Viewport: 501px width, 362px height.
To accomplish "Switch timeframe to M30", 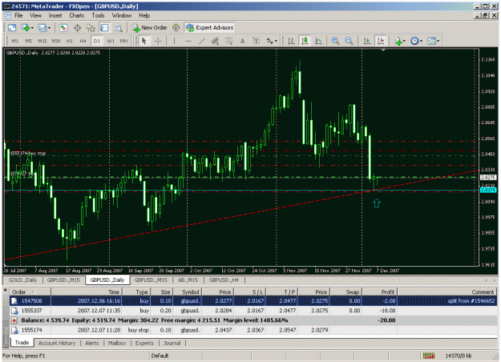I will click(x=56, y=41).
